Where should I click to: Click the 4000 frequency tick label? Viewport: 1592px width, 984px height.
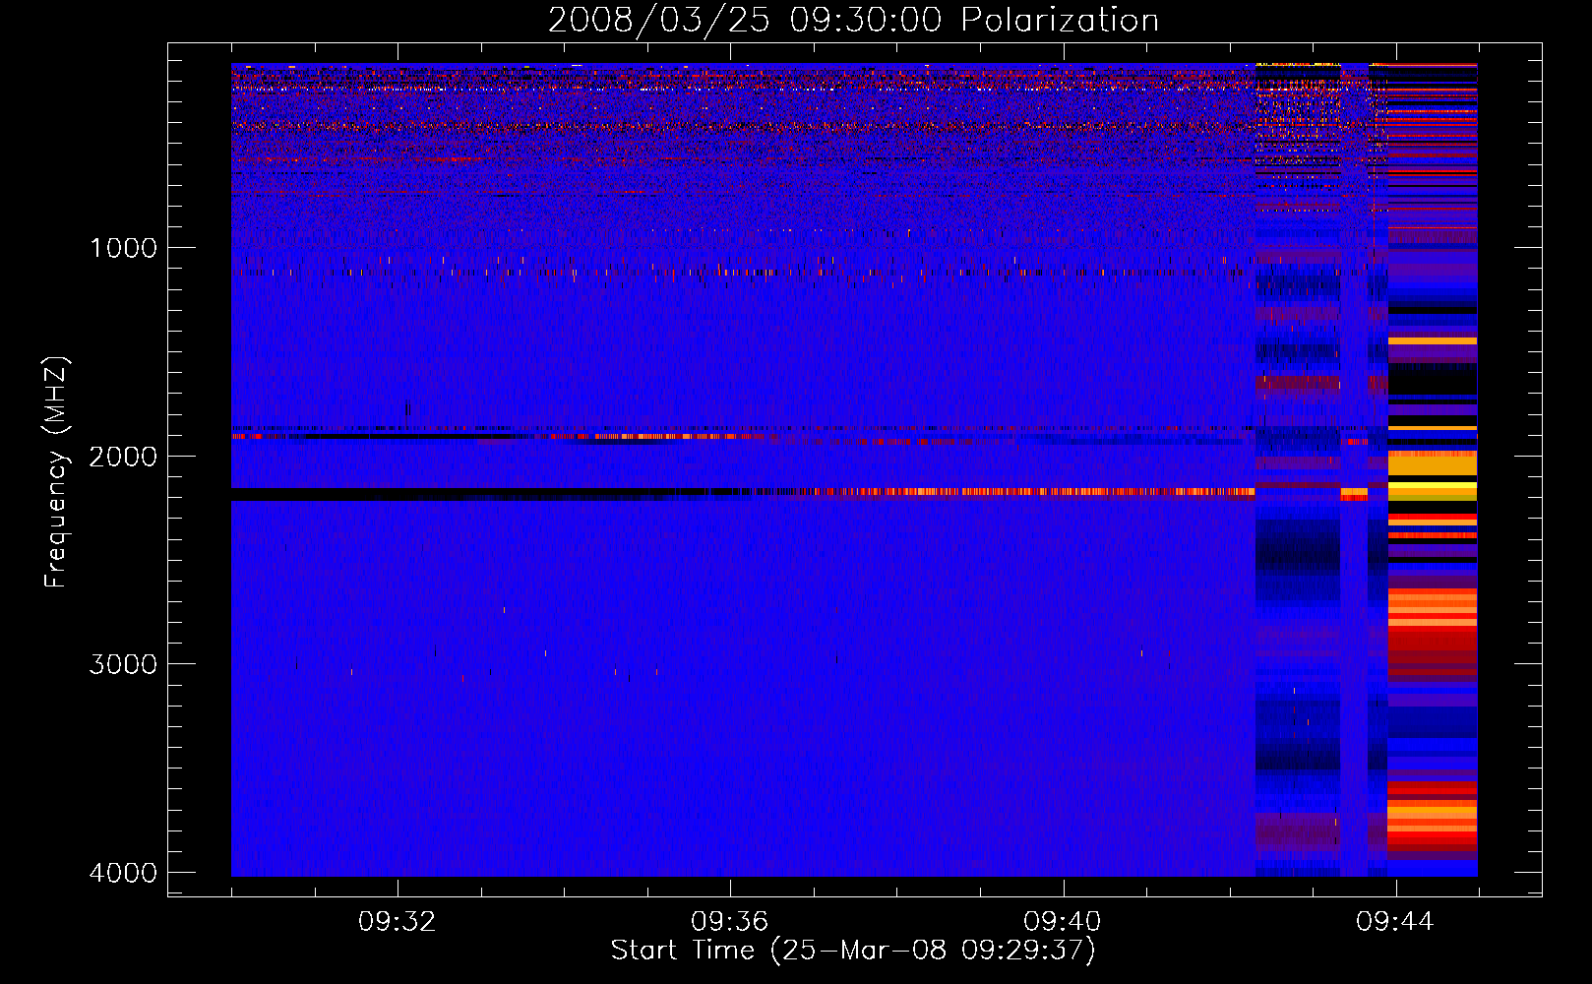[x=123, y=873]
